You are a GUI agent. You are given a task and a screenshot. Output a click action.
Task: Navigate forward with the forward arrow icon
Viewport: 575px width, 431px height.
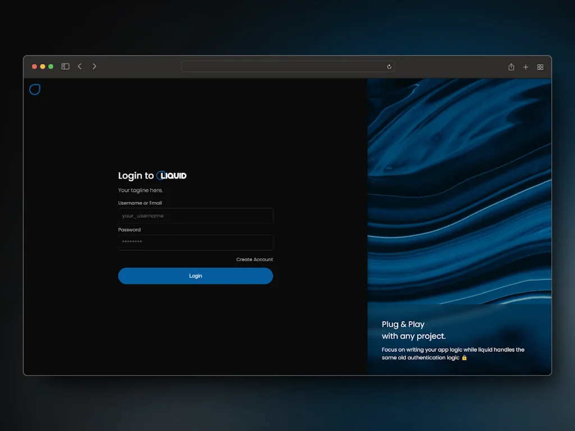point(94,66)
